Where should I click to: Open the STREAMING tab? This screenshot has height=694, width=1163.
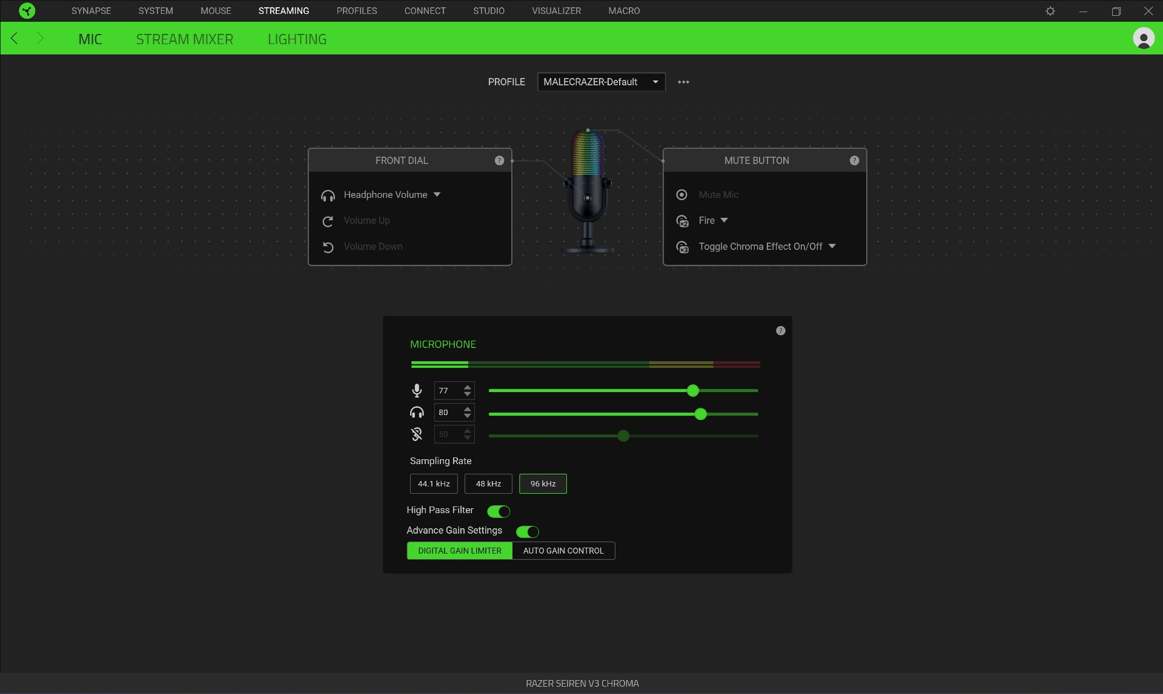283,11
